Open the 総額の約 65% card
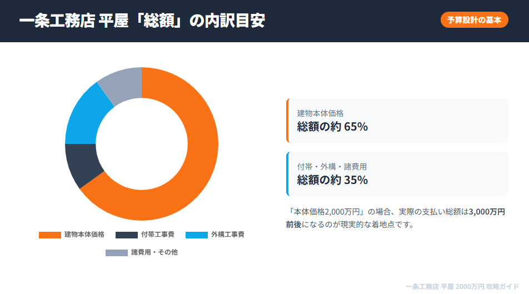 (397, 121)
